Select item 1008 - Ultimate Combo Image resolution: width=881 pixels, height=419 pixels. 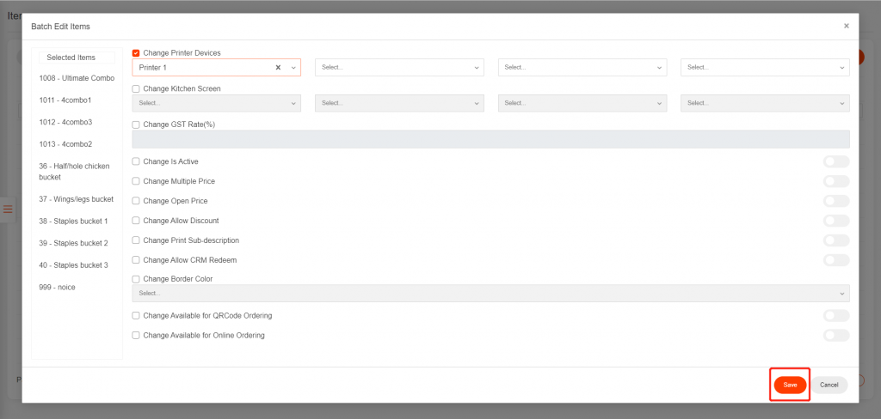(77, 78)
